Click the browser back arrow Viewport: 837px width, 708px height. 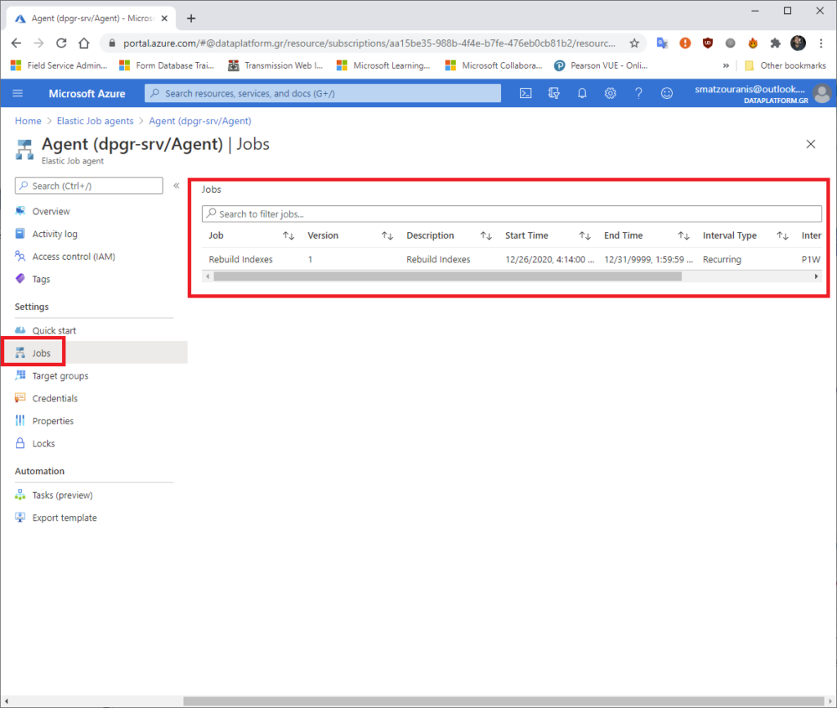[16, 43]
